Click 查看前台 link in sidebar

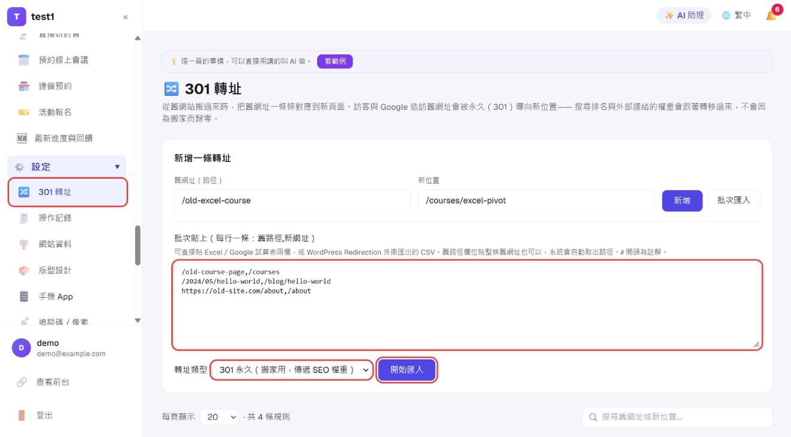(53, 382)
